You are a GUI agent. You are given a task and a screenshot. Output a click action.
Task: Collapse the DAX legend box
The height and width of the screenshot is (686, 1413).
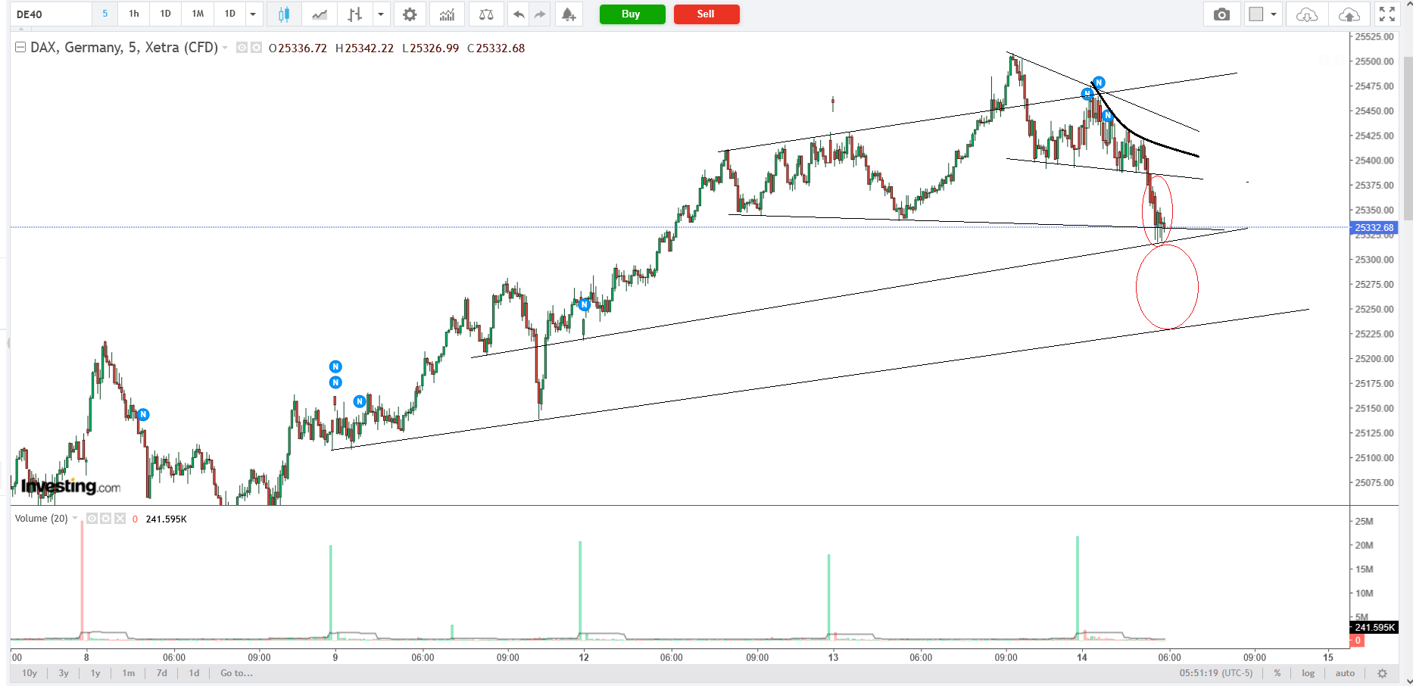20,48
